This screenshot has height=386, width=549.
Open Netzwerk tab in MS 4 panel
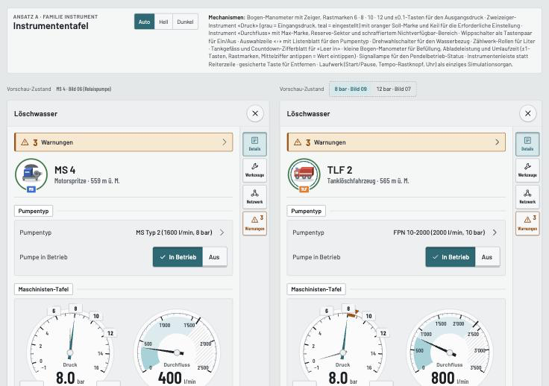(x=255, y=197)
